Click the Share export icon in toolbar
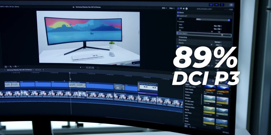The width and height of the screenshot is (271, 135). click(231, 5)
